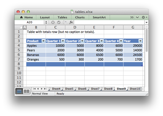The height and width of the screenshot is (116, 163).
Task: Select row 4 header
Action: pyautogui.click(x=19, y=45)
